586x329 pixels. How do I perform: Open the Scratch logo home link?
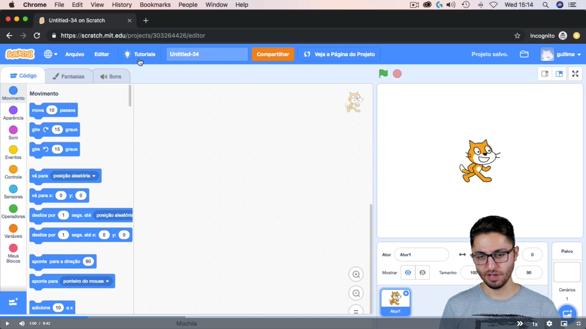pos(20,54)
